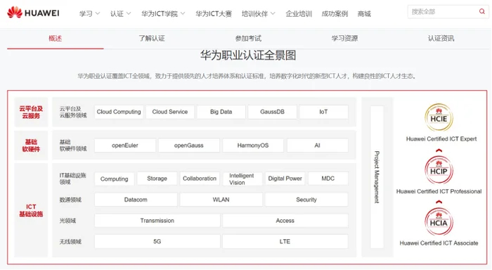The width and height of the screenshot is (492, 270).
Task: Click the 光领域 row label
Action: tap(67, 221)
